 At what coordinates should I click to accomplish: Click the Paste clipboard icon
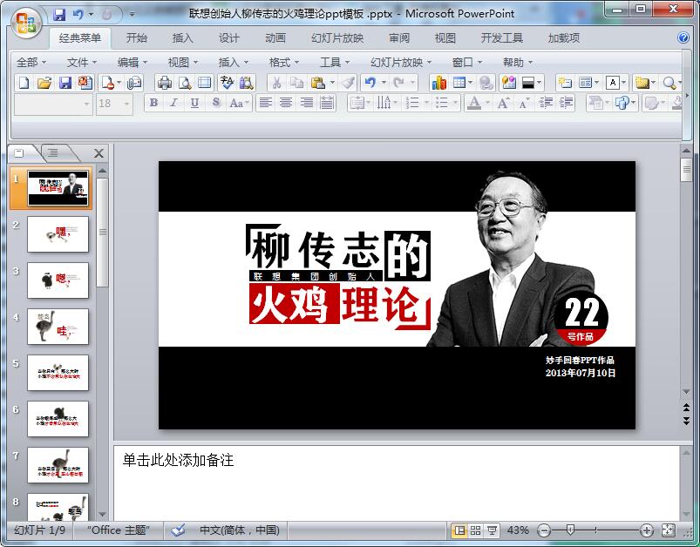click(x=317, y=83)
